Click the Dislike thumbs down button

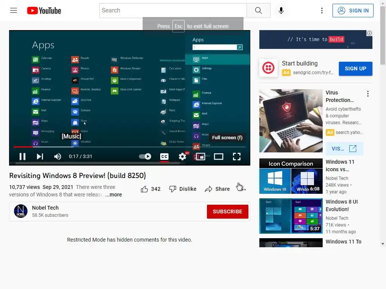click(x=183, y=189)
